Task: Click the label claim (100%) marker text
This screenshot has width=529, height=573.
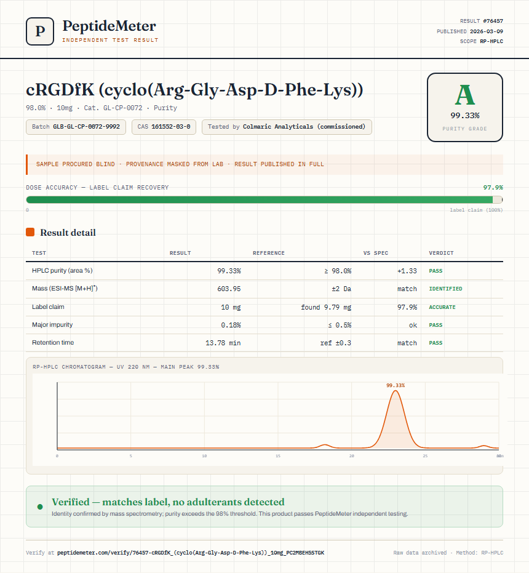Action: click(x=476, y=210)
